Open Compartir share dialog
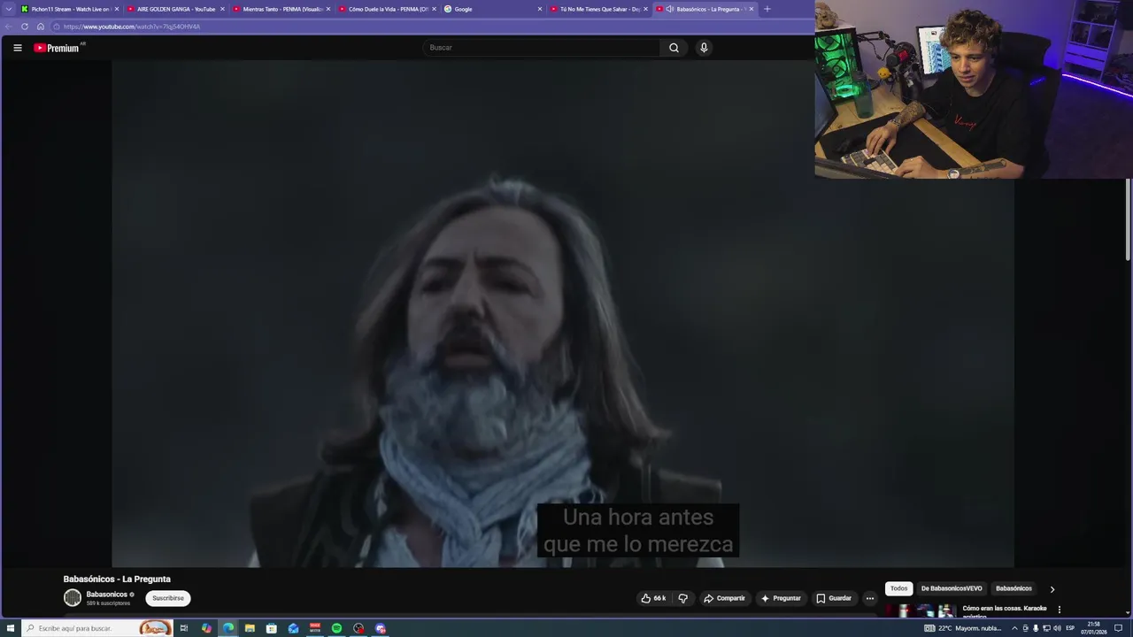The height and width of the screenshot is (637, 1133). [x=724, y=598]
